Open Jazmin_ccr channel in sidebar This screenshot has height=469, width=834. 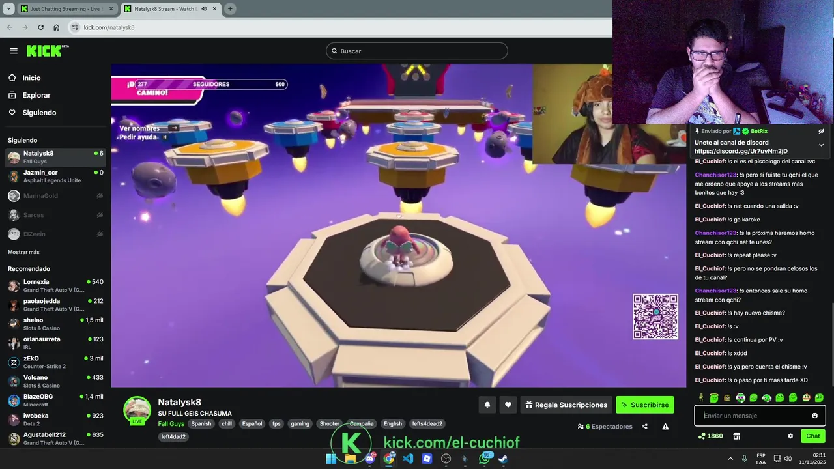55,177
